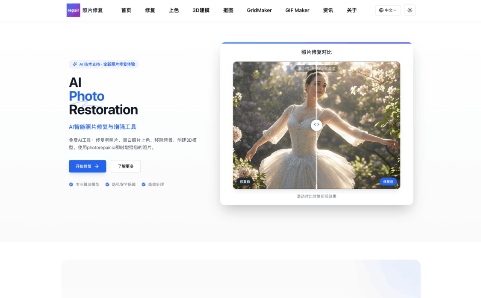This screenshot has height=298, width=481.
Task: Click the checkmark icon before 高效处理
Action: coord(144,184)
